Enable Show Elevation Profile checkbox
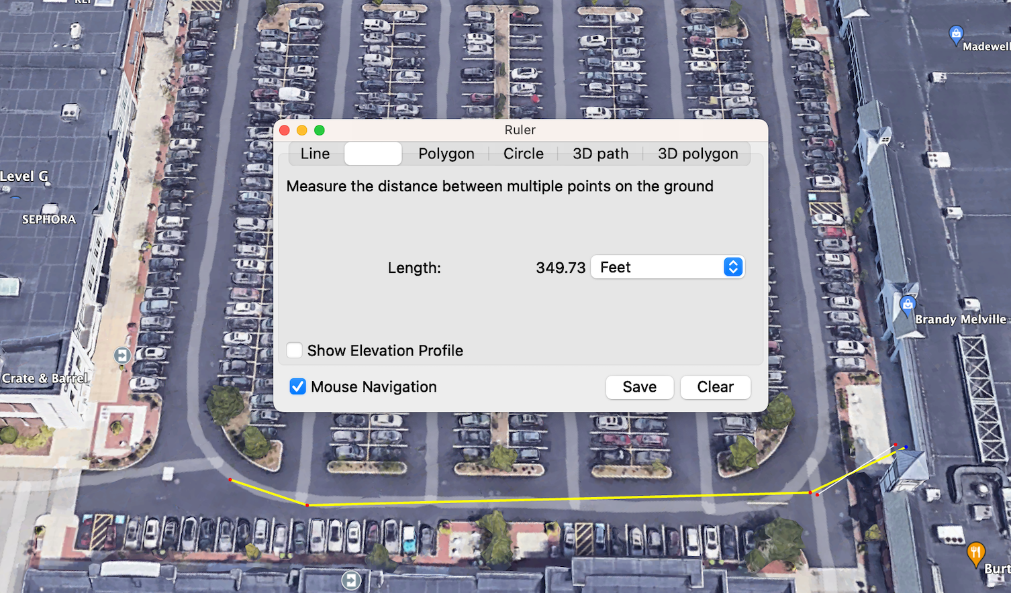 pyautogui.click(x=295, y=350)
